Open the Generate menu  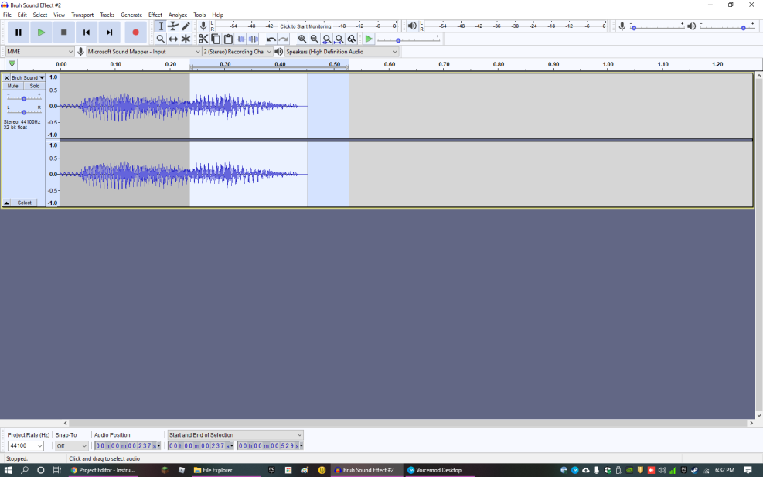pos(131,15)
